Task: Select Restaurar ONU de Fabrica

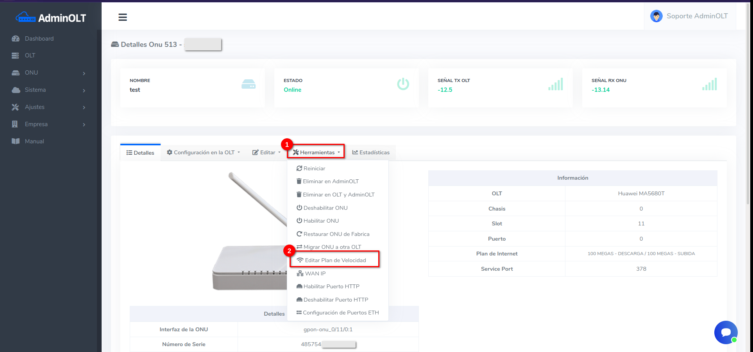Action: (336, 234)
